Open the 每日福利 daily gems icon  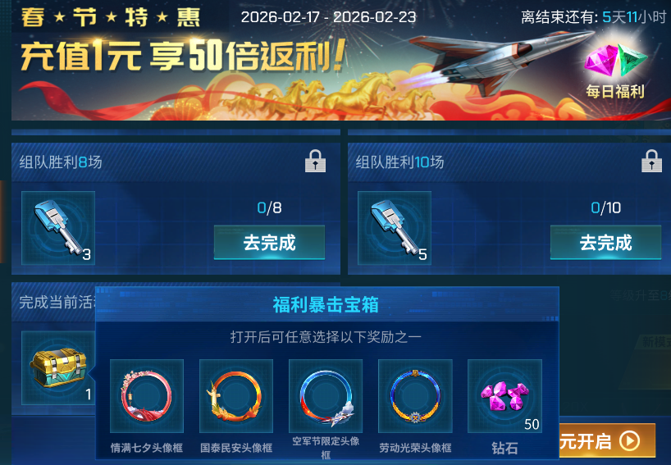coord(615,71)
